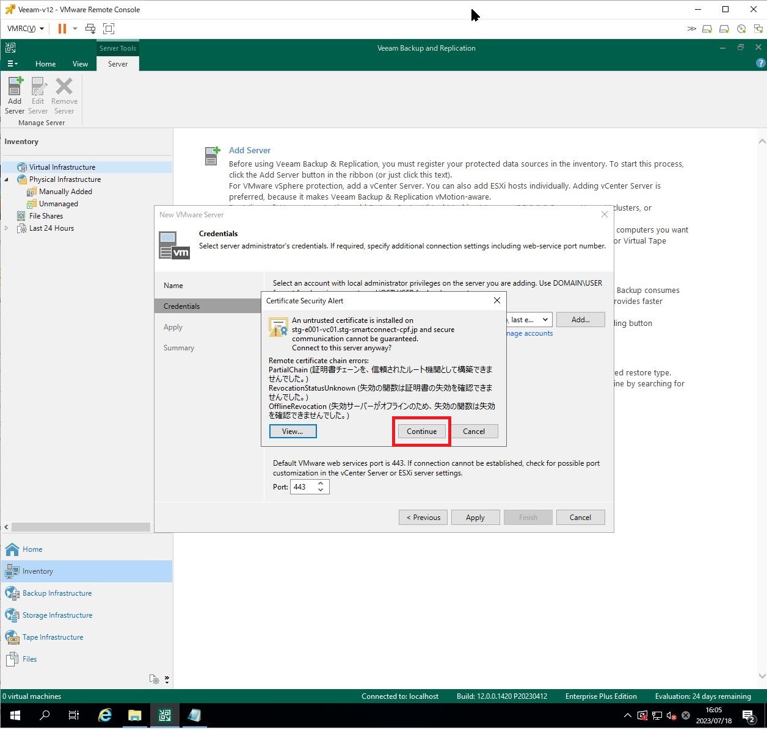Click < Previous wizard button
Image resolution: width=767 pixels, height=730 pixels.
[423, 518]
